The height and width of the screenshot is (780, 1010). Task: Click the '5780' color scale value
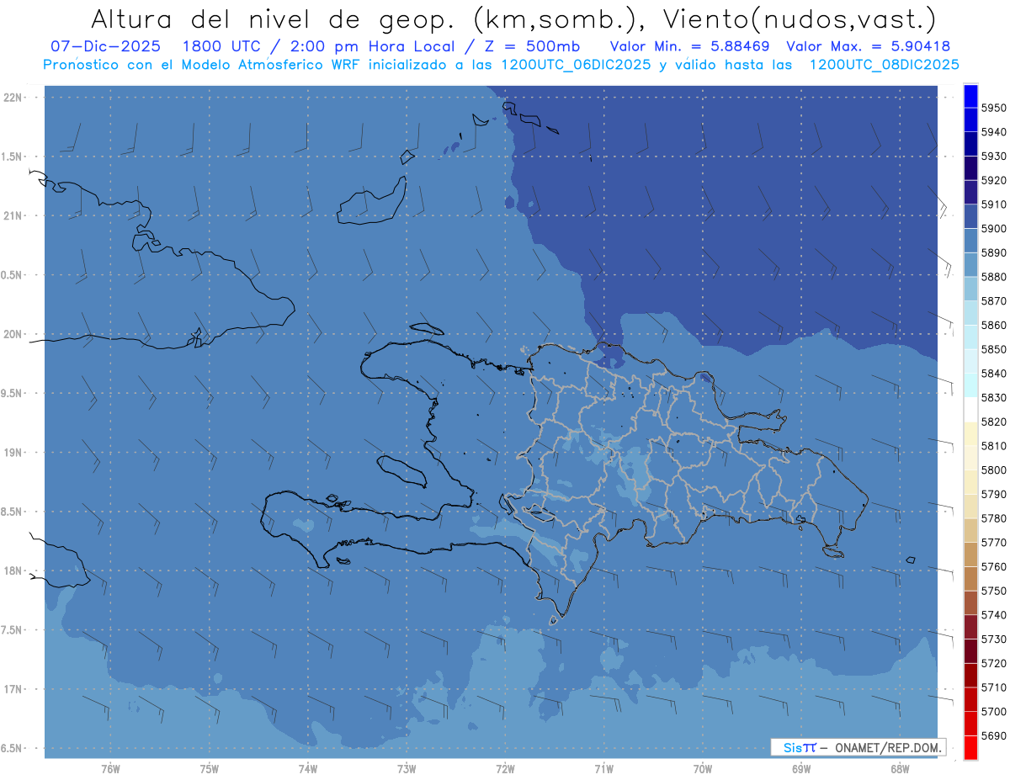point(994,518)
